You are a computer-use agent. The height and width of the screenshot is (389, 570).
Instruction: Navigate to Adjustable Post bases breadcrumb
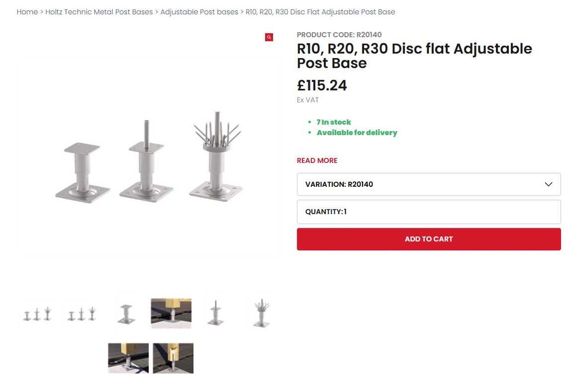click(x=199, y=12)
